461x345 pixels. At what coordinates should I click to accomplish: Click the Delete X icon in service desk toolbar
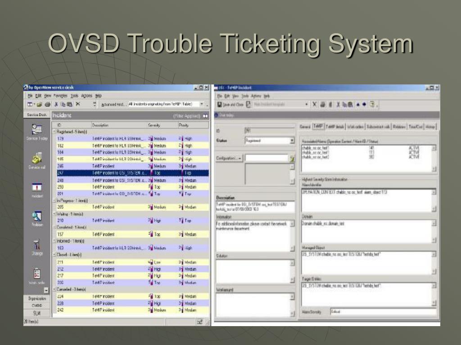click(77, 104)
